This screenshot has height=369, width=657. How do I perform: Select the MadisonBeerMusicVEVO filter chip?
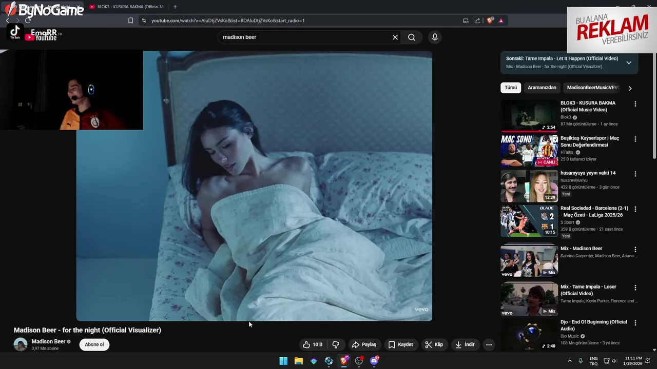[593, 88]
